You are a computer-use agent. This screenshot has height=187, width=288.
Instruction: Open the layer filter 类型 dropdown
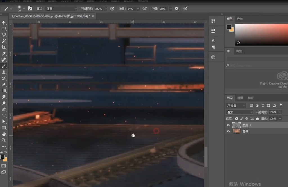tap(236, 106)
